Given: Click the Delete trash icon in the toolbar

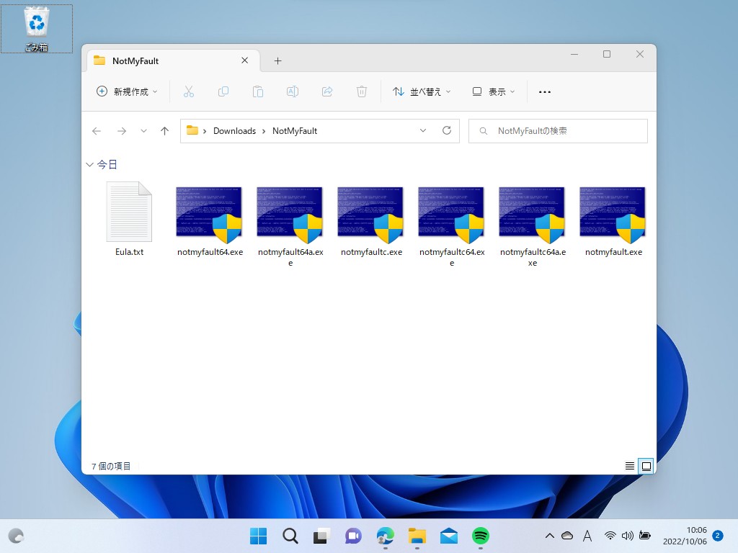Looking at the screenshot, I should coord(361,91).
